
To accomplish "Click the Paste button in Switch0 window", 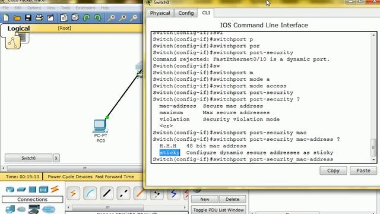I will [x=363, y=171].
